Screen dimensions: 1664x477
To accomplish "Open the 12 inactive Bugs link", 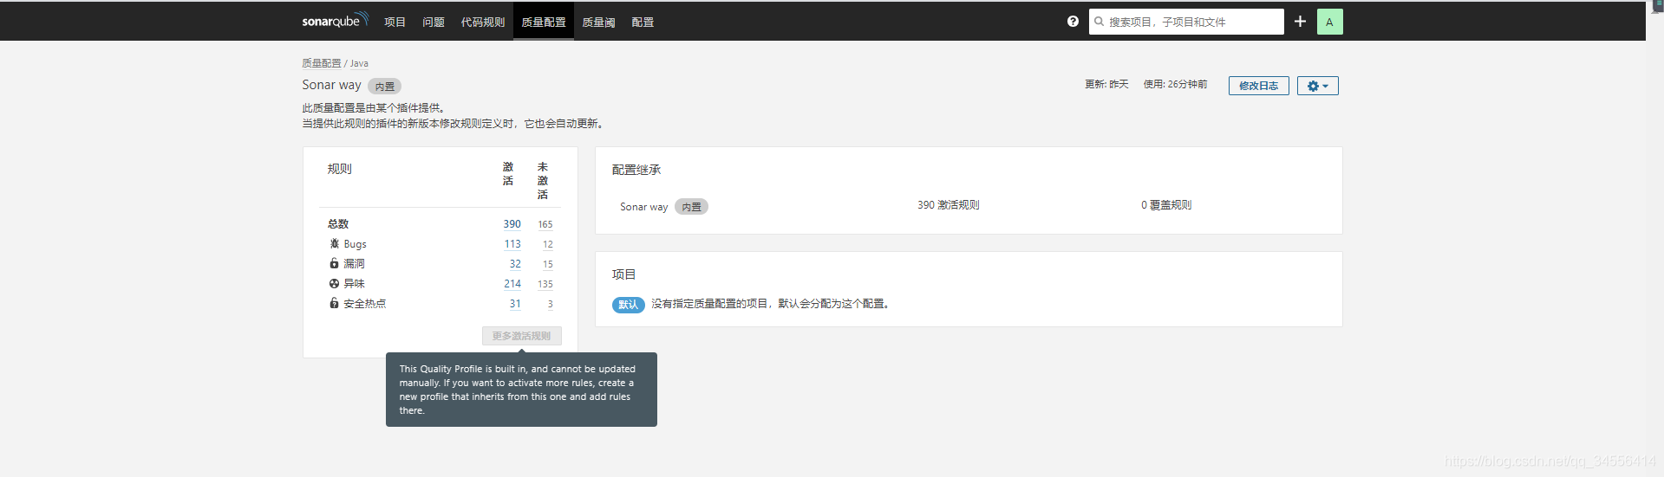I will pyautogui.click(x=547, y=244).
